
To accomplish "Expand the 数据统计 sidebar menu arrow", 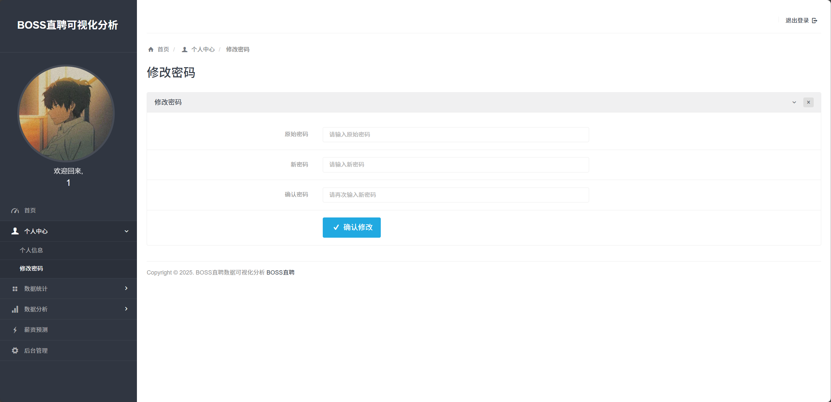I will [x=126, y=288].
